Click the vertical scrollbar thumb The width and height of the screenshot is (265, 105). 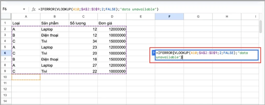(261, 26)
